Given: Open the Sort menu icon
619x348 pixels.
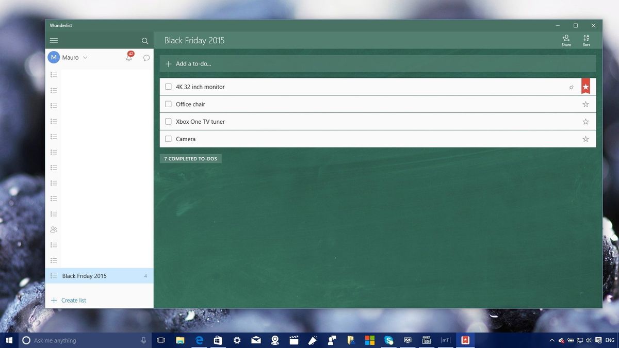Looking at the screenshot, I should (586, 39).
